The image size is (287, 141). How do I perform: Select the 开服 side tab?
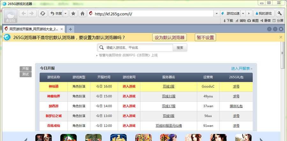(x=26, y=69)
